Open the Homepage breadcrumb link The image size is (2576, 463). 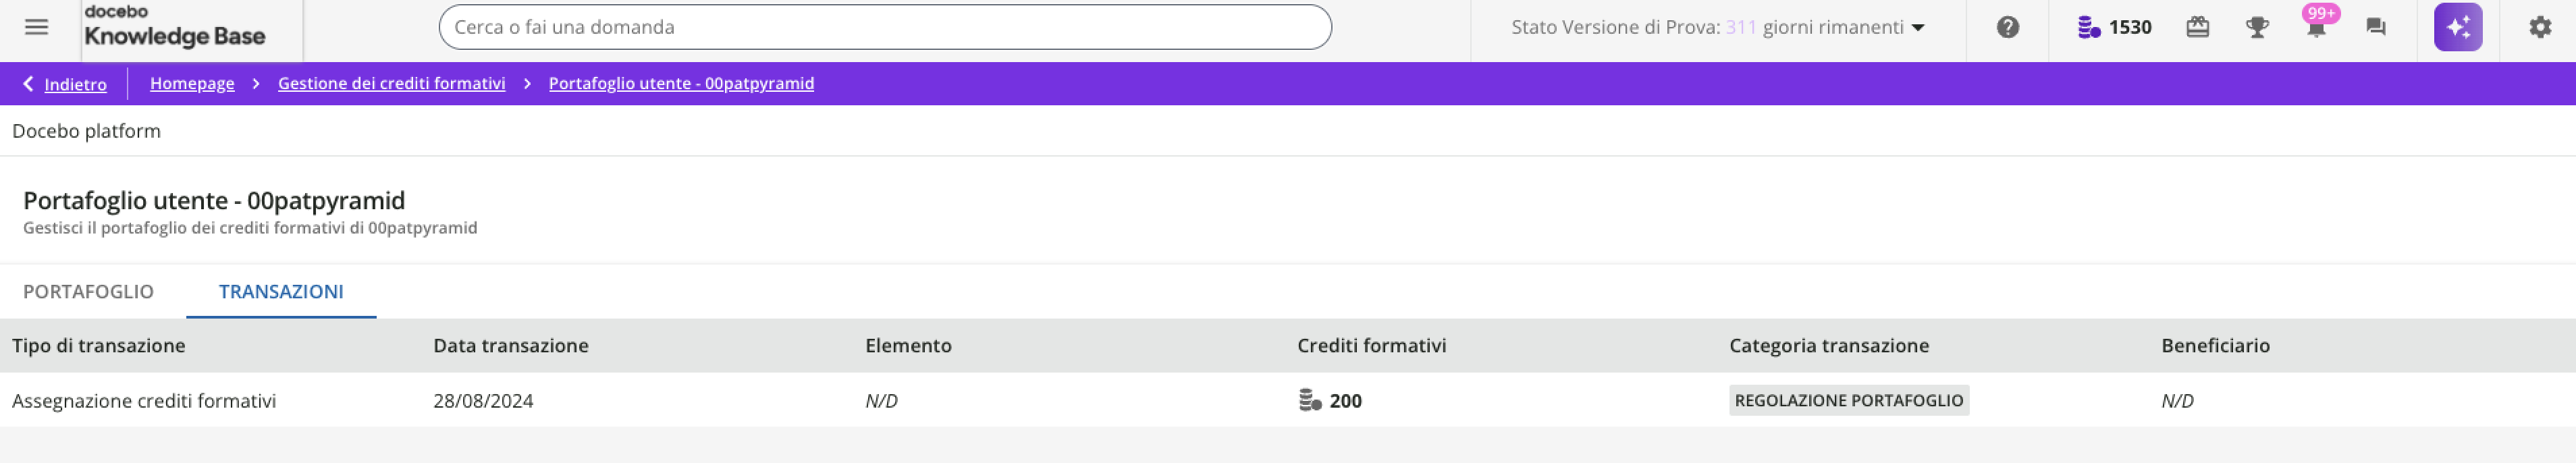tap(192, 83)
